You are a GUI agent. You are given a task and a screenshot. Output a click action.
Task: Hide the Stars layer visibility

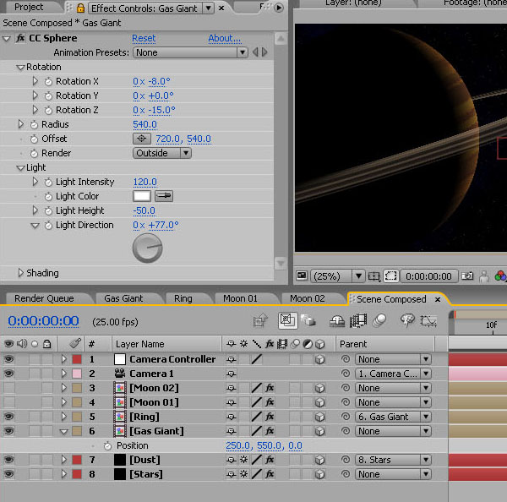tap(9, 474)
